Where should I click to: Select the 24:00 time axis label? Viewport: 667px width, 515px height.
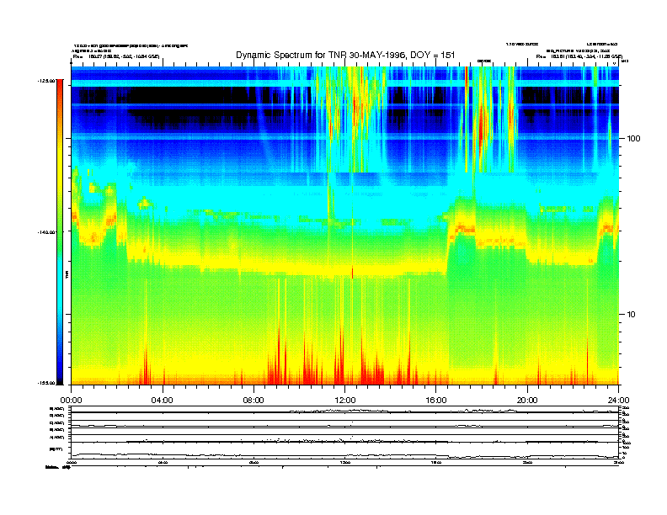pyautogui.click(x=619, y=401)
